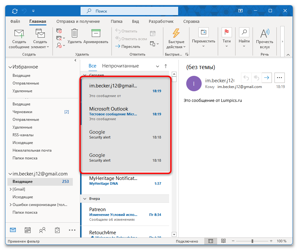The width and height of the screenshot is (298, 250).
Task: Switch to Normal view in status bar
Action: point(211,241)
